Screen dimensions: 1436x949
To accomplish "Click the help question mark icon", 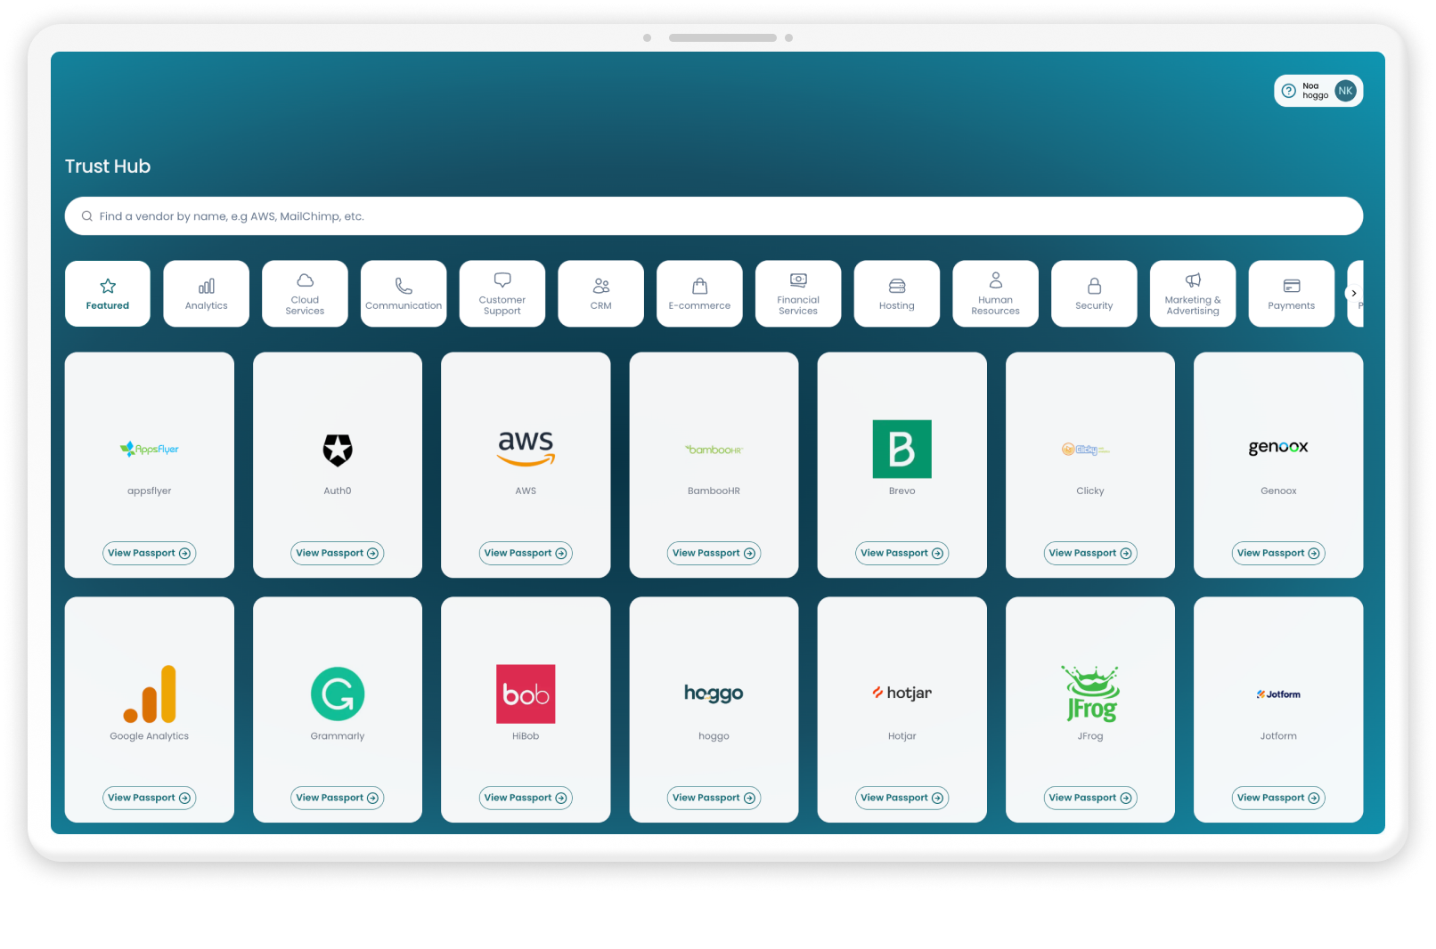I will (x=1288, y=91).
